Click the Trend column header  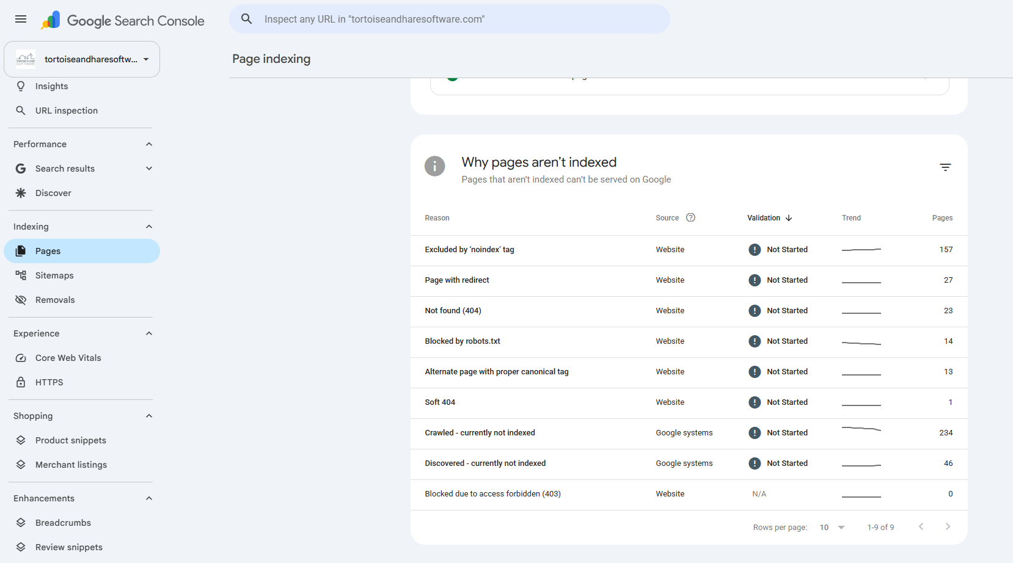(x=851, y=218)
